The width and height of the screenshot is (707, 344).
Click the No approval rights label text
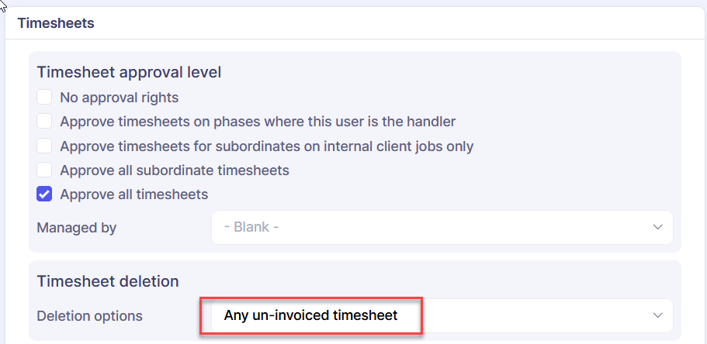[x=120, y=98]
